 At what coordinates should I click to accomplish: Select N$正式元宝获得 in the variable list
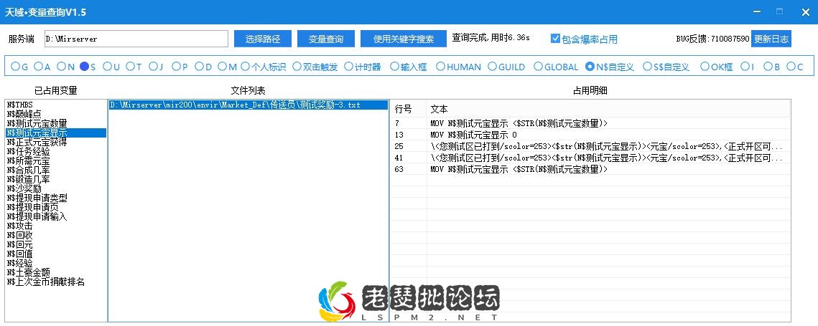pos(55,142)
